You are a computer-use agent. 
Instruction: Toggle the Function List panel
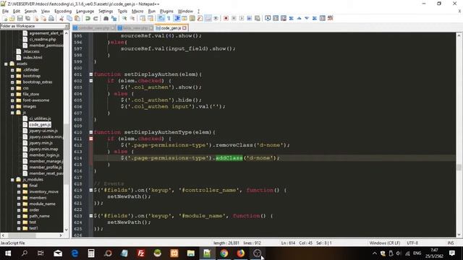pos(200,18)
